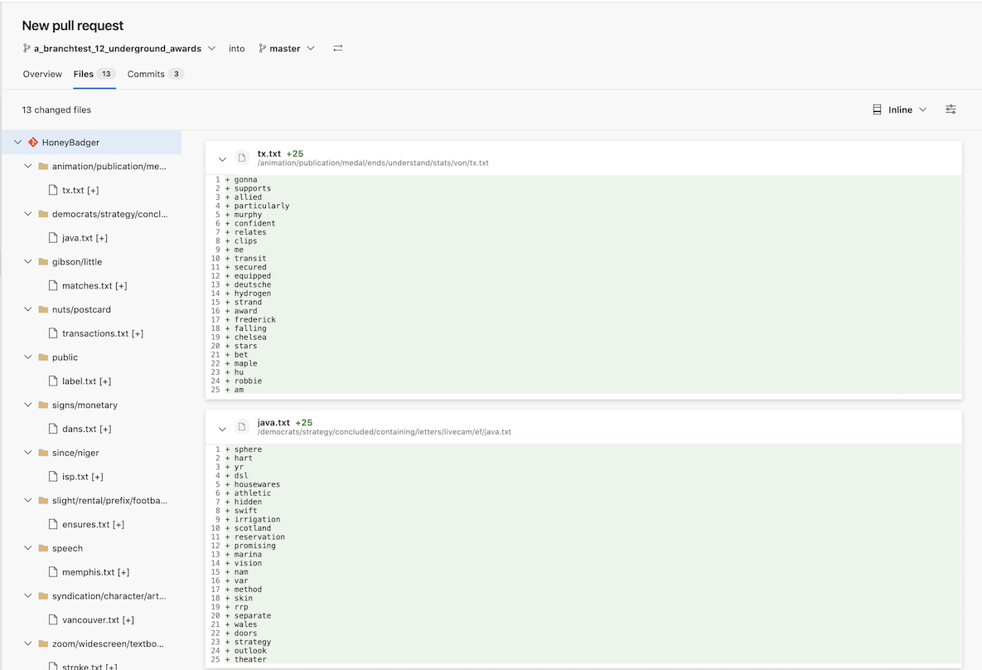Click file icon next to ensures.txt
The image size is (982, 670).
53,524
